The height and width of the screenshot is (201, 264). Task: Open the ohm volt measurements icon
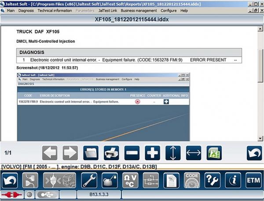click(130, 180)
